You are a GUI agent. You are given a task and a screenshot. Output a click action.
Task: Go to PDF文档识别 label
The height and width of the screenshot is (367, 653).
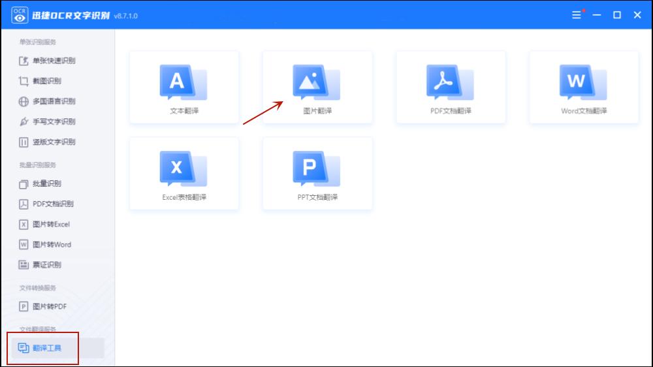click(54, 204)
